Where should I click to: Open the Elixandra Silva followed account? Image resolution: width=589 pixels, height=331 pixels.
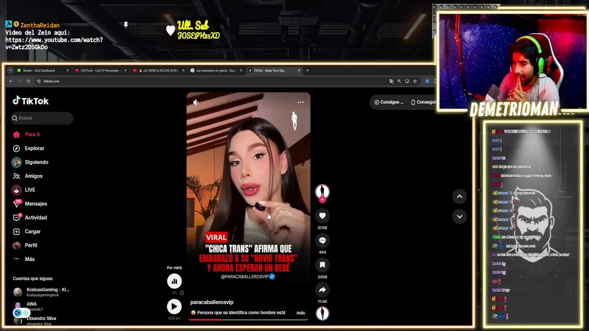tap(40, 320)
